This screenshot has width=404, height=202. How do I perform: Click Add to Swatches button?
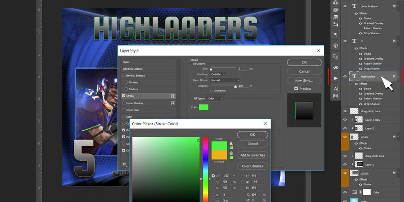252,155
